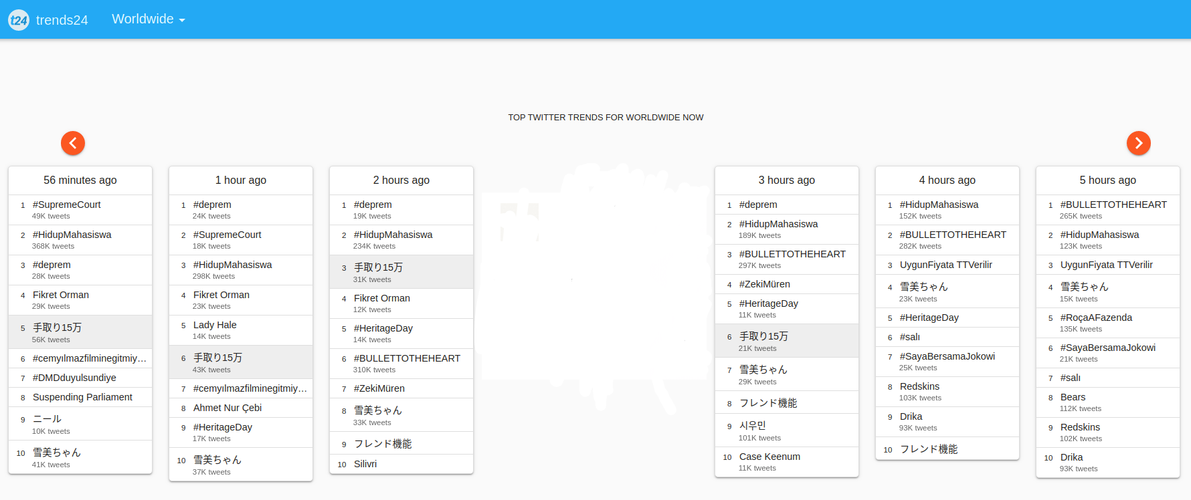Open #deprem with 24K tweets
This screenshot has height=500, width=1191.
click(x=212, y=205)
